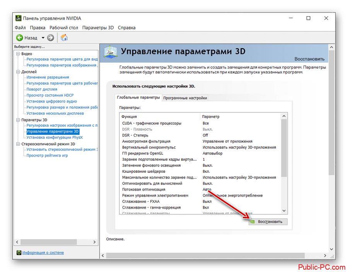
Task: Open the Информация о системе link
Action: pyautogui.click(x=43, y=253)
